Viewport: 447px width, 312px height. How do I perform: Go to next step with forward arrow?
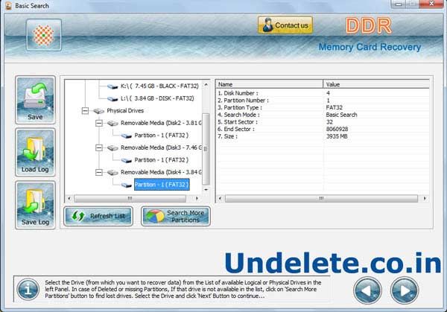[x=405, y=290]
